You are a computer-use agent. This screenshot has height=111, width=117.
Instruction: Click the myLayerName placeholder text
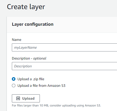(25, 48)
